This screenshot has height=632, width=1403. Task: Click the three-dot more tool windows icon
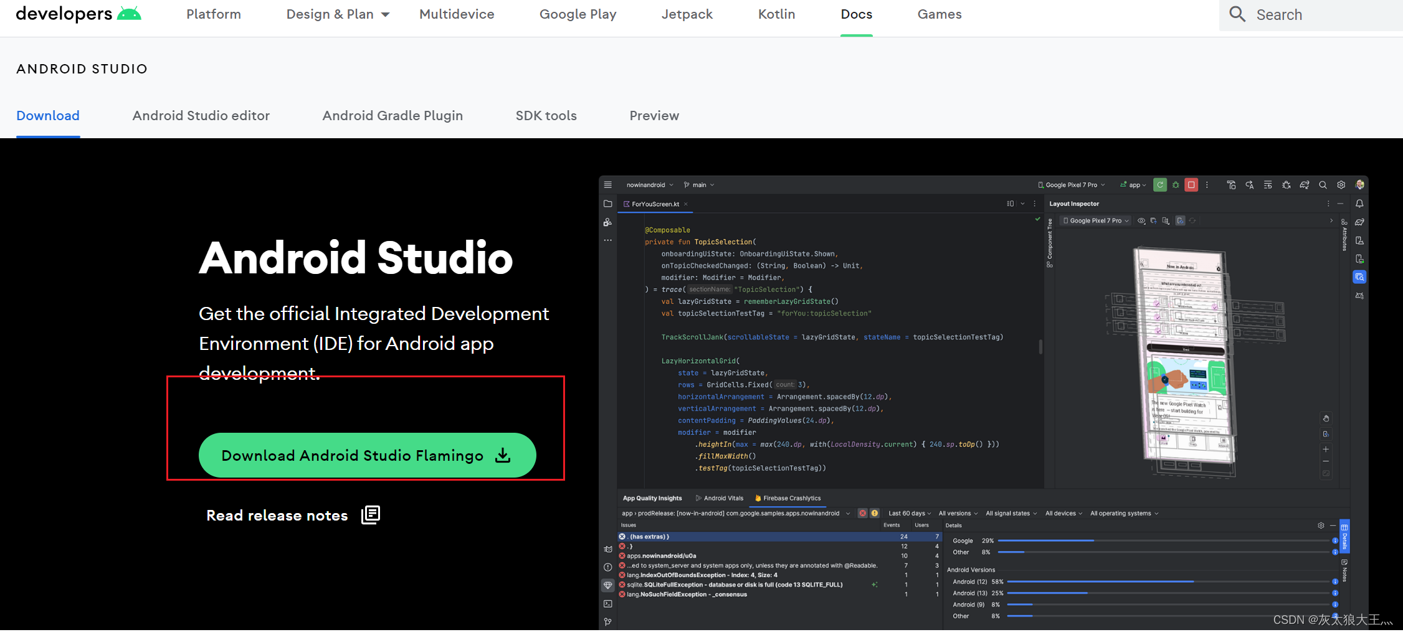coord(608,240)
